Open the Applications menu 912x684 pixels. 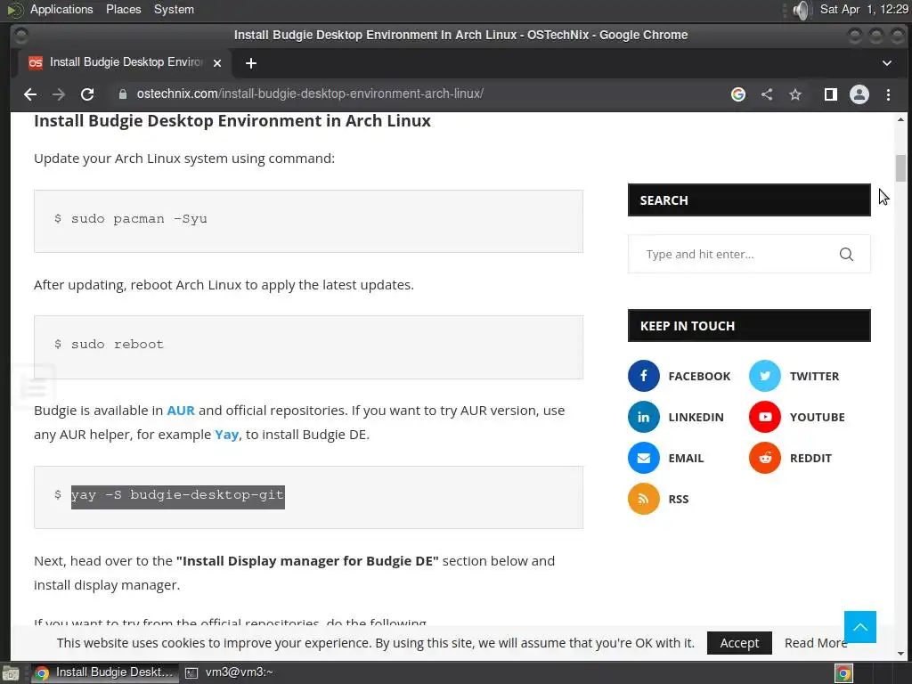[x=61, y=9]
